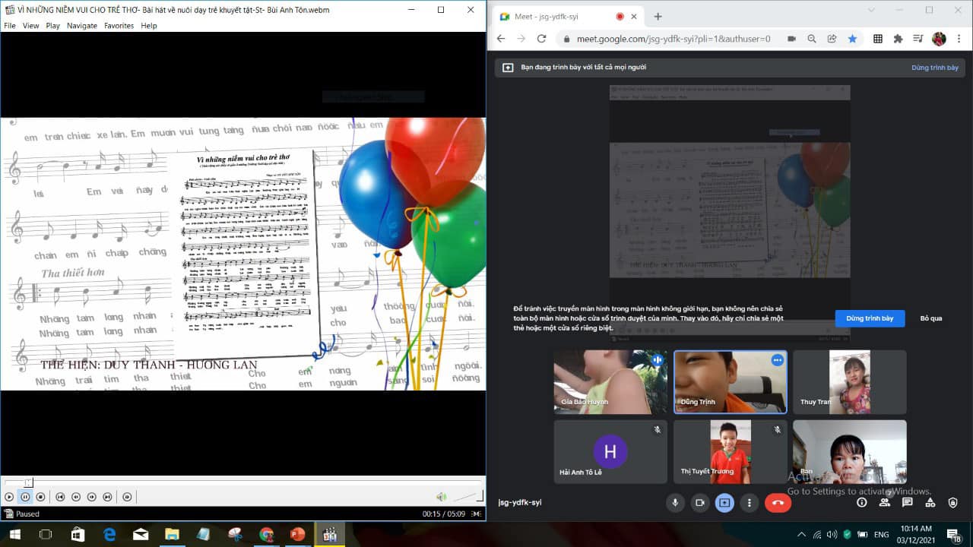This screenshot has height=547, width=973.
Task: Toggle the bookmark star for this page
Action: [x=852, y=39]
